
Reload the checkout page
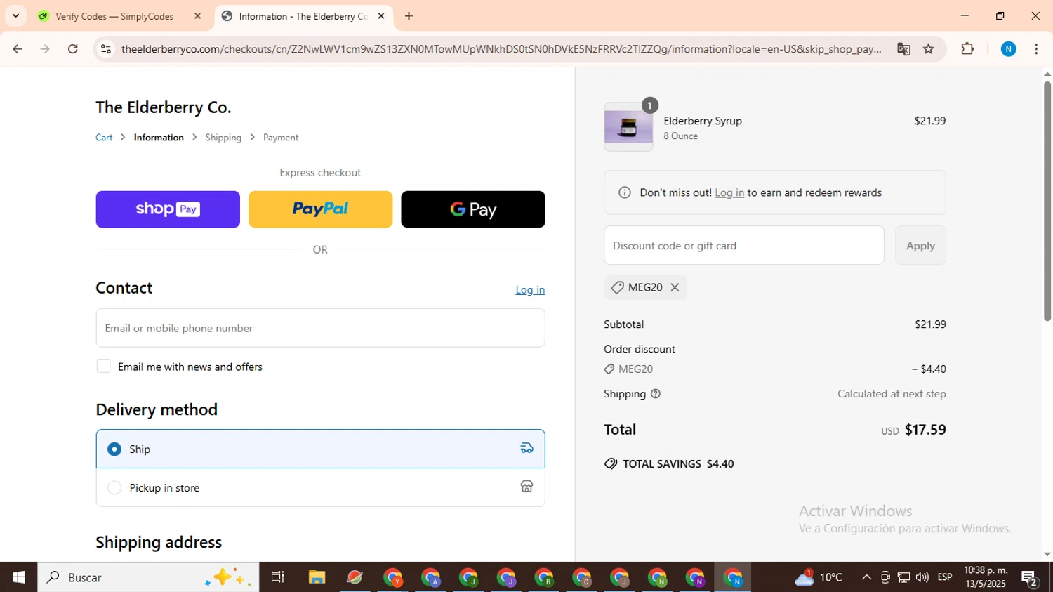[x=73, y=49]
